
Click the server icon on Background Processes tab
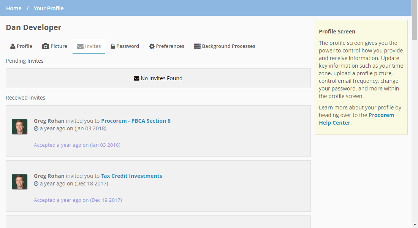click(197, 46)
